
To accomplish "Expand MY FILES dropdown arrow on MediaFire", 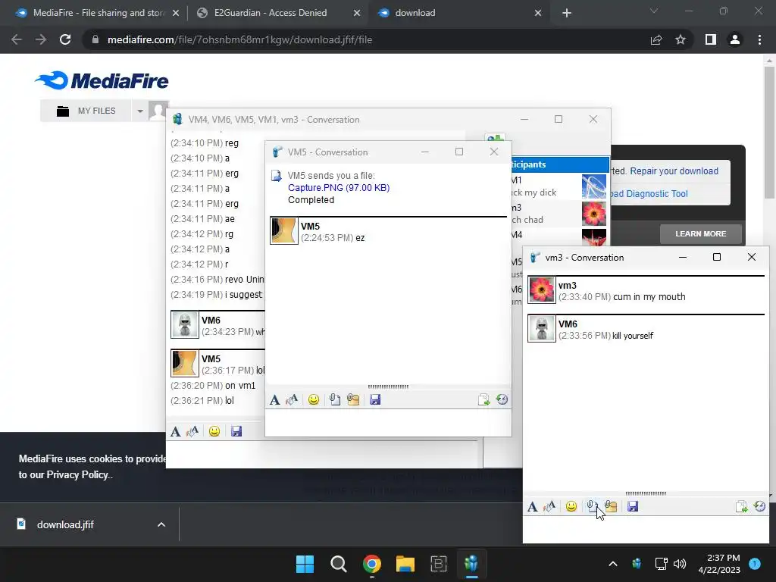I will [x=140, y=111].
